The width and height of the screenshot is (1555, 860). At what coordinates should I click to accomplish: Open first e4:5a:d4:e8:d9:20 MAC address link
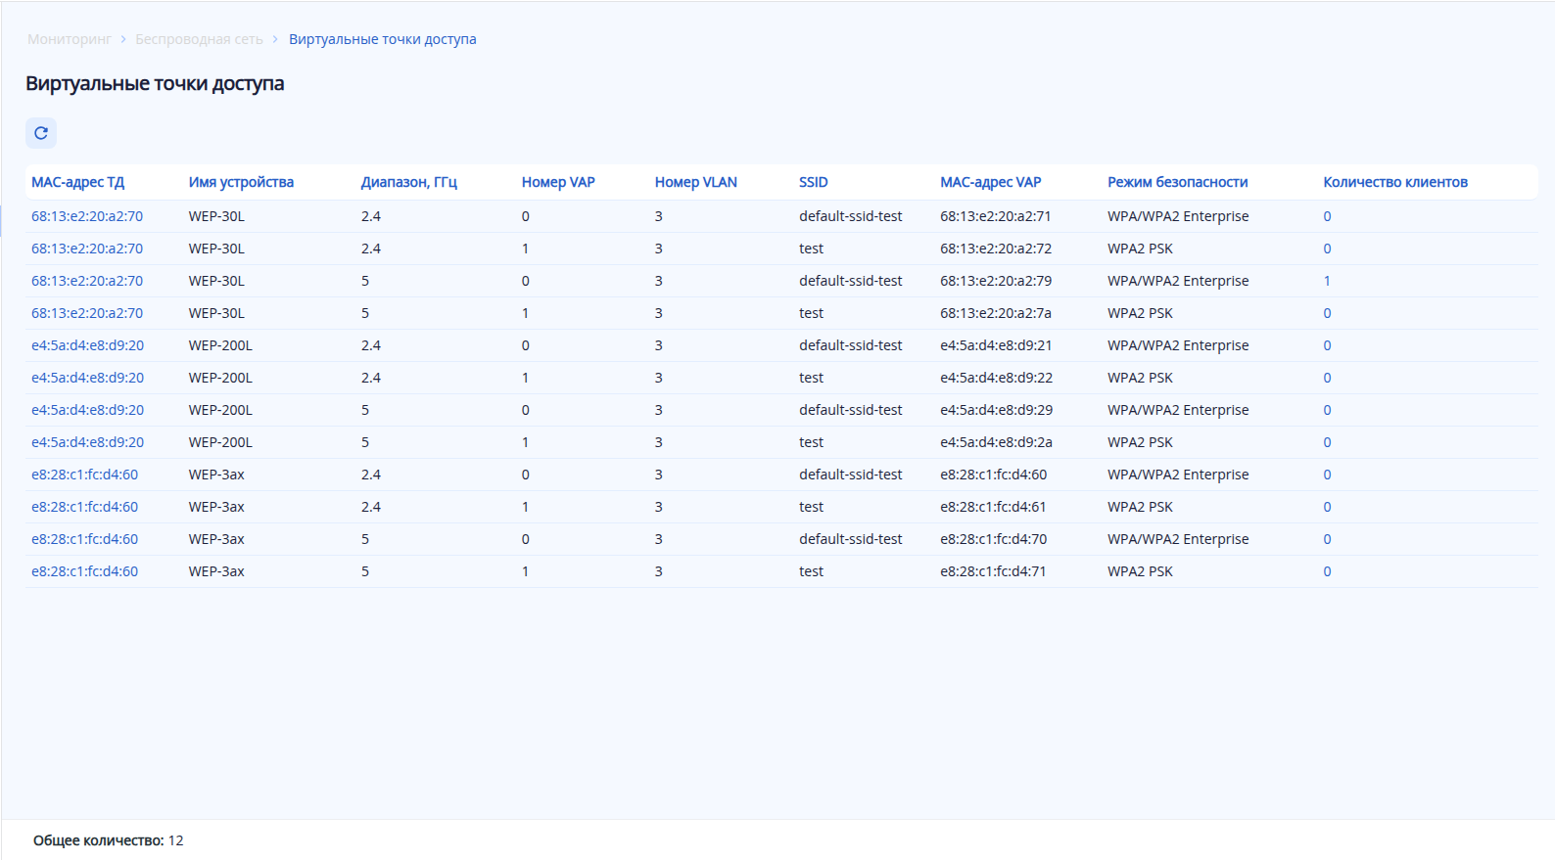point(87,345)
